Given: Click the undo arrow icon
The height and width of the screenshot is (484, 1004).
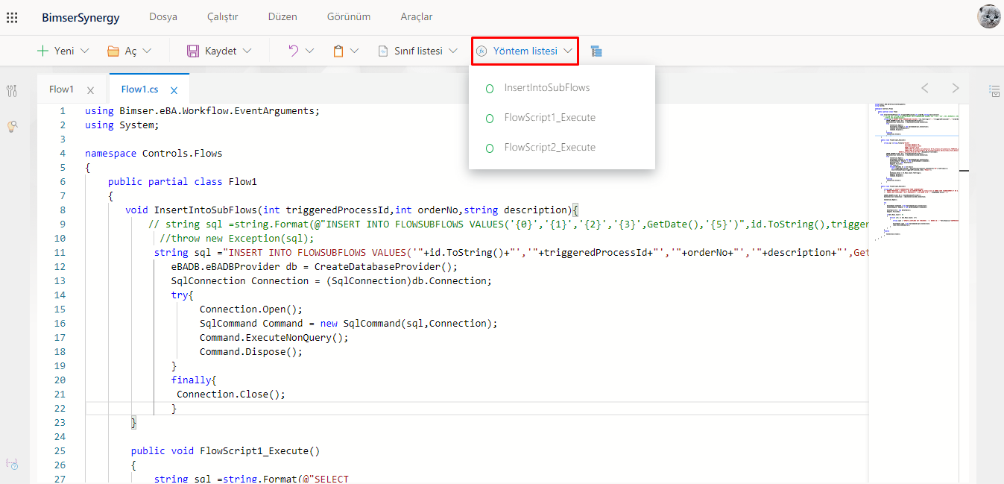Looking at the screenshot, I should point(294,51).
